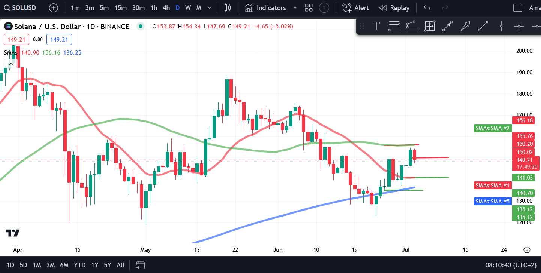Image resolution: width=541 pixels, height=273 pixels.
Task: Select the Text drawing tool
Action: 376,26
